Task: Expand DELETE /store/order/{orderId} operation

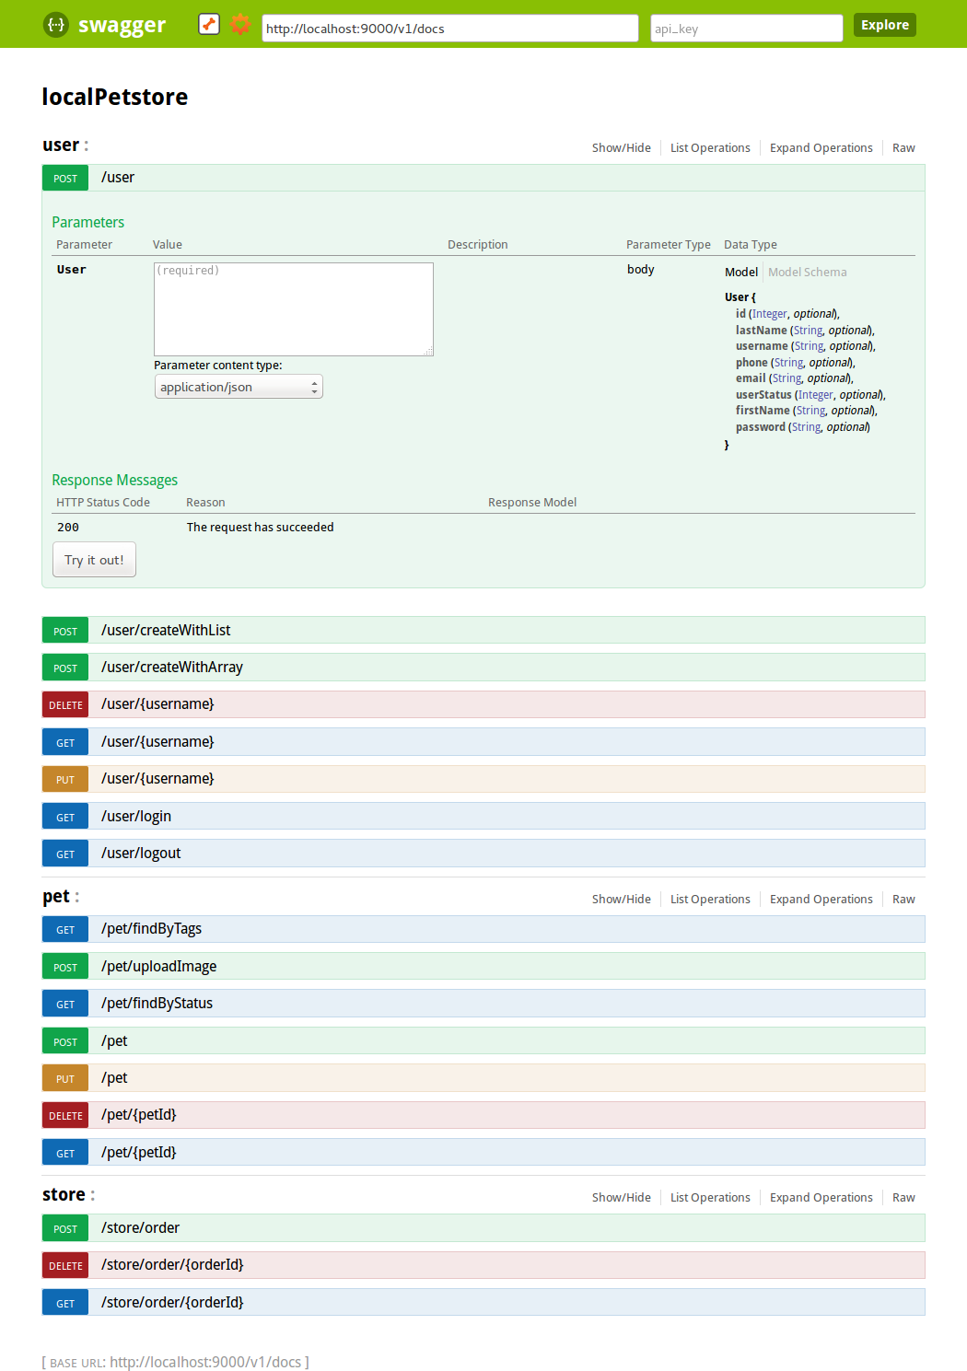Action: tap(483, 1265)
